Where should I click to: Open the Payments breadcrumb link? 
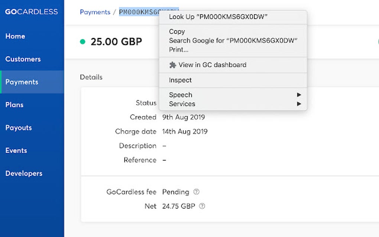point(95,12)
